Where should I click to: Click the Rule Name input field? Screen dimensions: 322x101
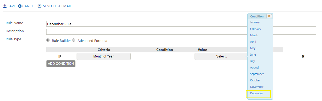click(x=181, y=24)
